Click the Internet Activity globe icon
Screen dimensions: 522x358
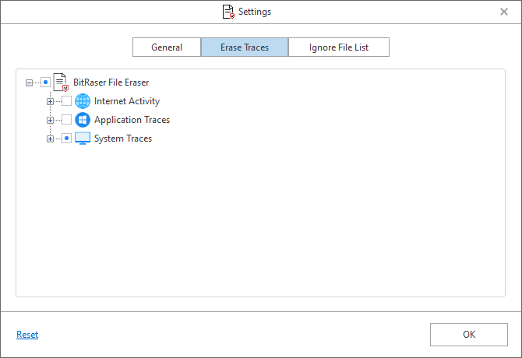(x=83, y=101)
